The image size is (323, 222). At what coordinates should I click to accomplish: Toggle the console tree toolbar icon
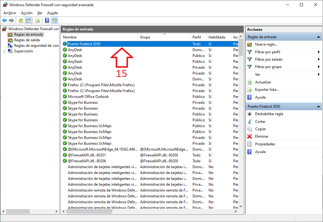[x=28, y=20]
